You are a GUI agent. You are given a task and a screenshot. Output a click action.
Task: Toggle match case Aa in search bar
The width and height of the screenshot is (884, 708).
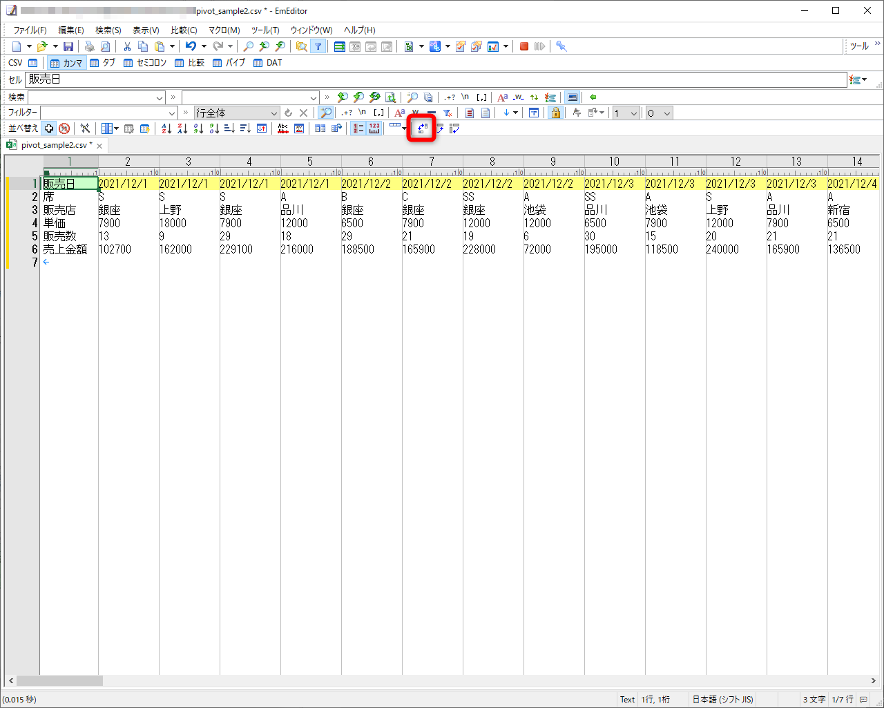point(503,97)
